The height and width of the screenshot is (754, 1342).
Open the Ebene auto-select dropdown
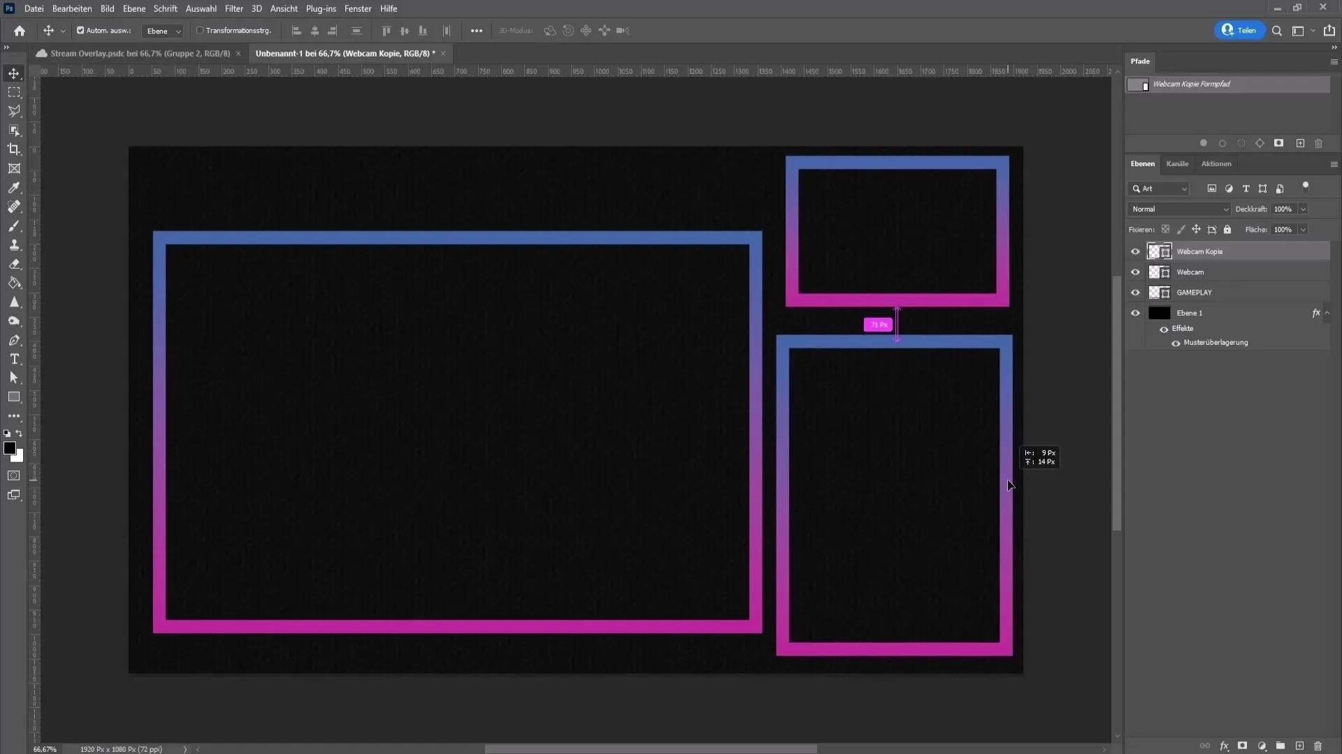[x=163, y=31]
